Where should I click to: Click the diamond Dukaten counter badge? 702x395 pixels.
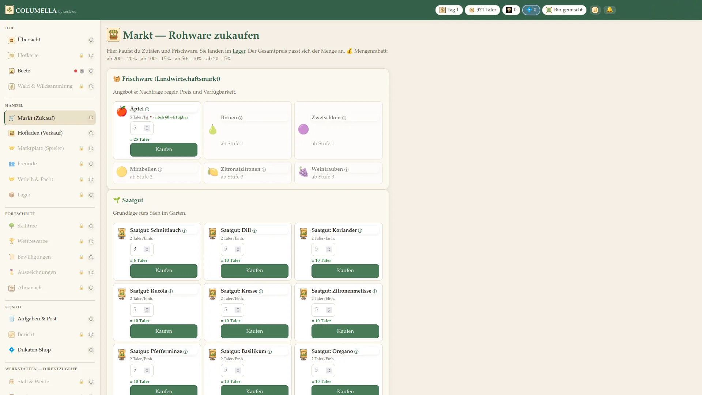(x=531, y=10)
